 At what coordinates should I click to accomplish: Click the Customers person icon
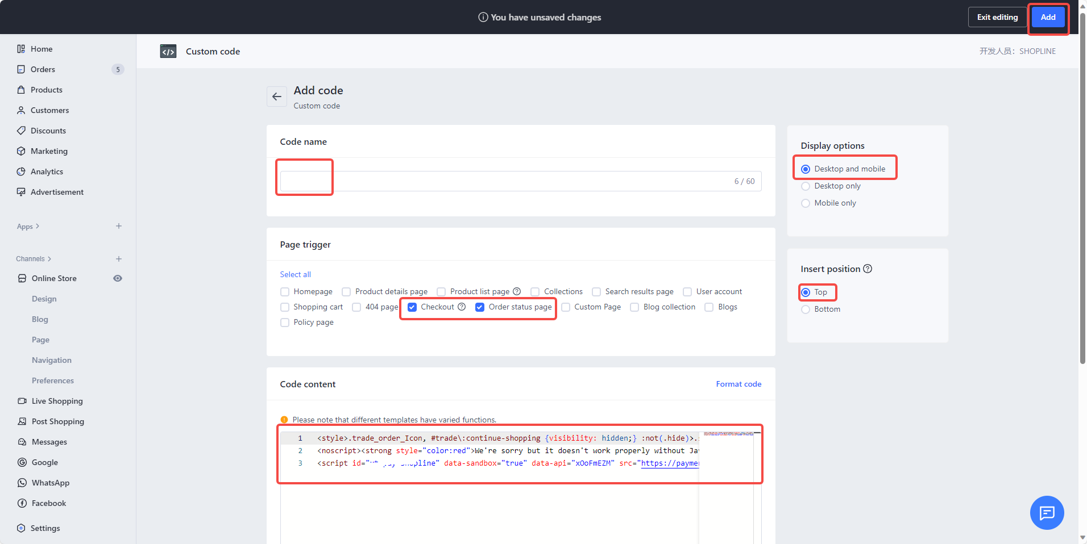[x=21, y=110]
